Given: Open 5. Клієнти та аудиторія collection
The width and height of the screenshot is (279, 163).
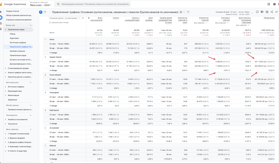Looking at the screenshot, I should 17,151.
